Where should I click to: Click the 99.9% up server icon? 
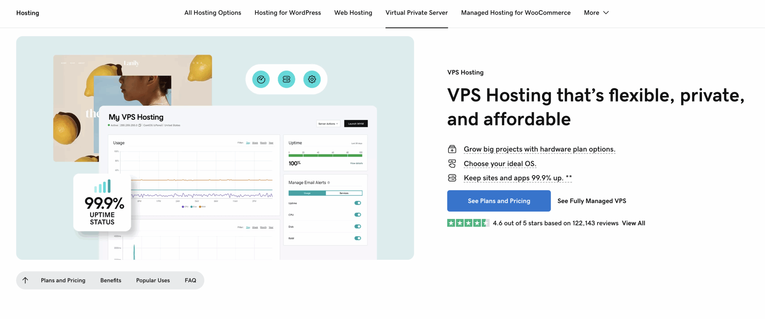pos(452,178)
